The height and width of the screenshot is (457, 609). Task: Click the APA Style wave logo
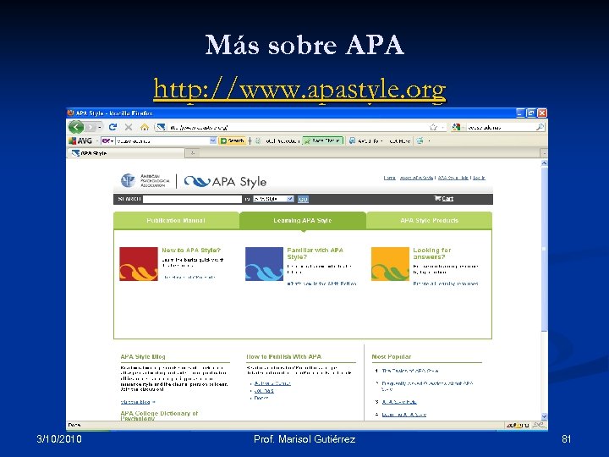coord(225,181)
